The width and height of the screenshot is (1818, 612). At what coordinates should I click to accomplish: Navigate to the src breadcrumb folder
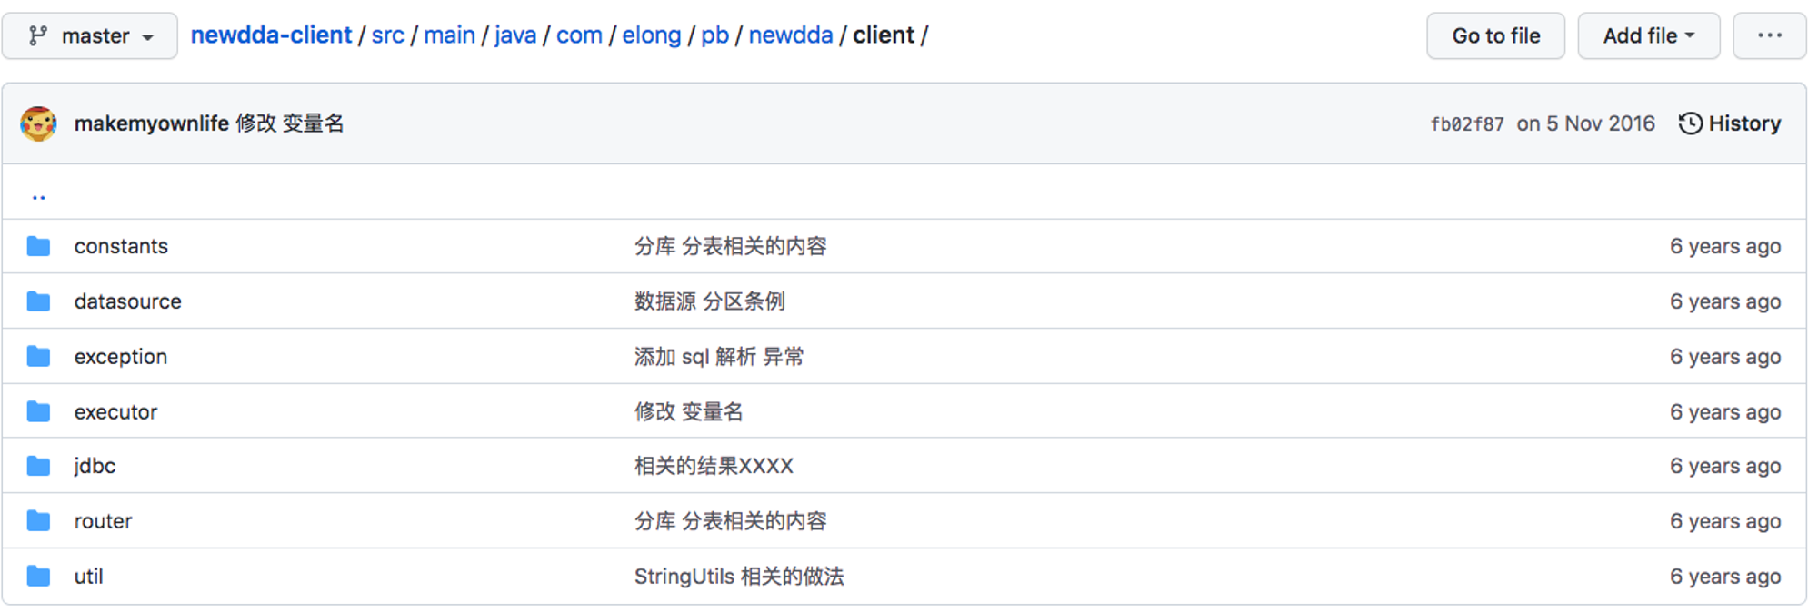click(x=387, y=35)
